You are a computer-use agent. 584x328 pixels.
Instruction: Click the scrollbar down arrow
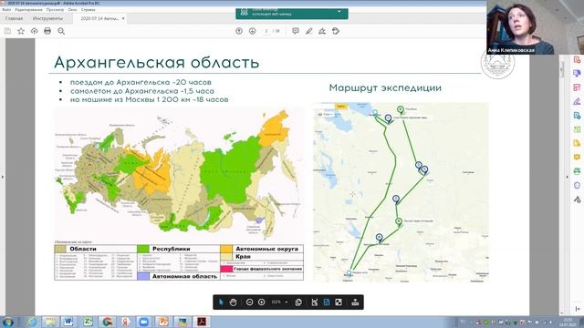tap(562, 313)
